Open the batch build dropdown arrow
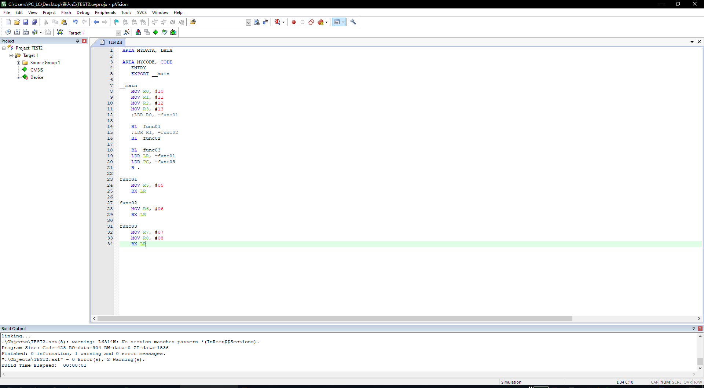The width and height of the screenshot is (704, 388). click(x=41, y=32)
